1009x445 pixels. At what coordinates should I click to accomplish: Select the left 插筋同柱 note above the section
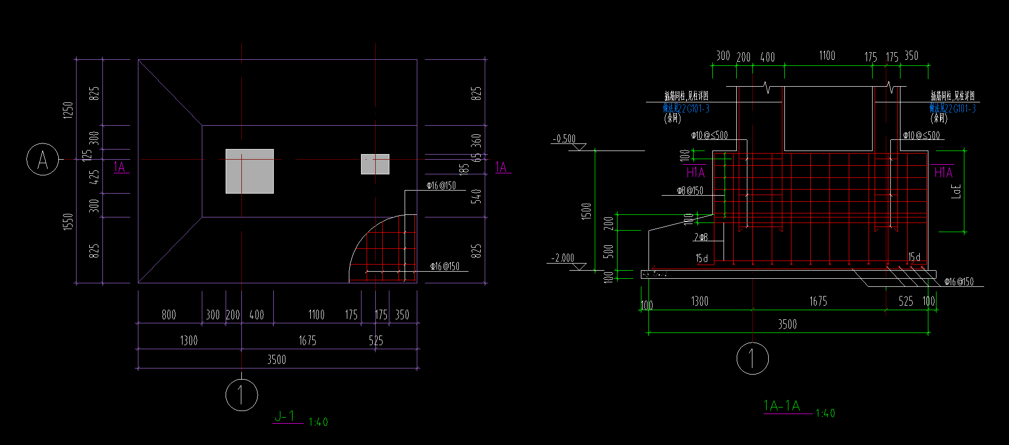(x=687, y=96)
